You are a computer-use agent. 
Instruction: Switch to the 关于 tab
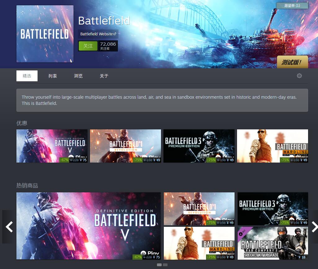pyautogui.click(x=104, y=76)
